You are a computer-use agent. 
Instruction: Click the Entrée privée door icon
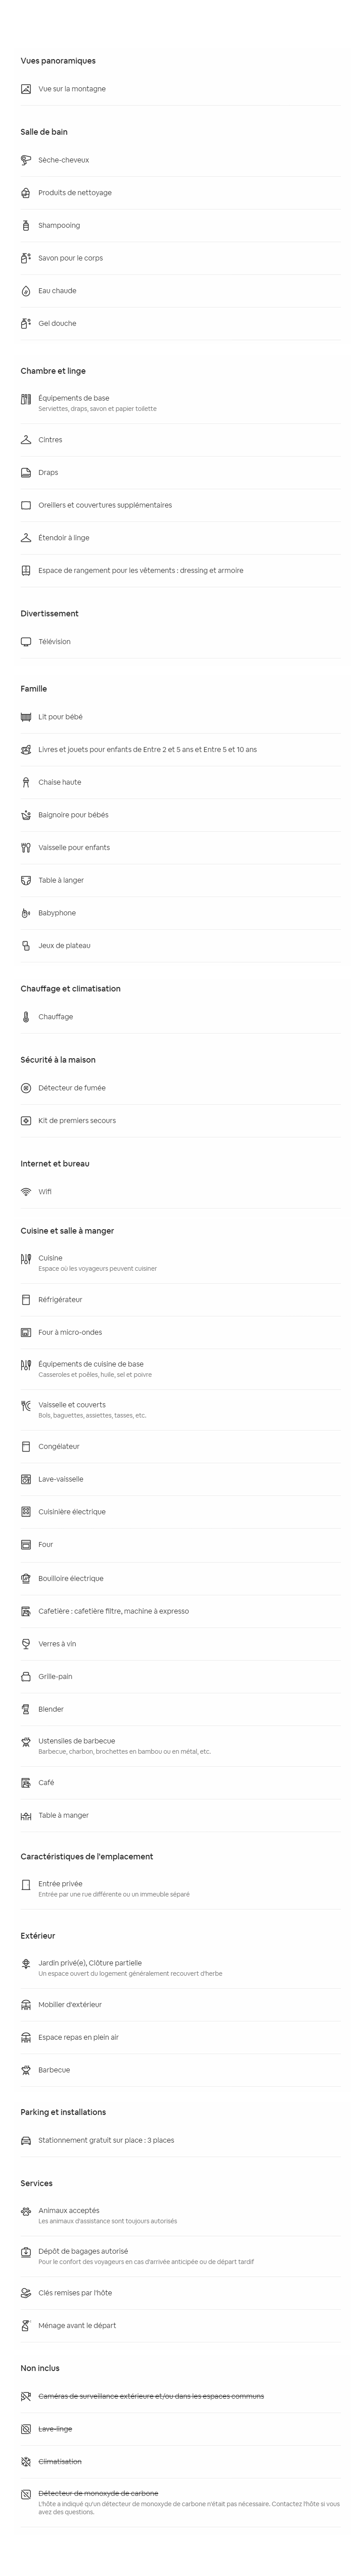pyautogui.click(x=26, y=1884)
